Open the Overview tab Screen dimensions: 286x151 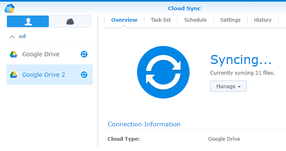coord(124,20)
